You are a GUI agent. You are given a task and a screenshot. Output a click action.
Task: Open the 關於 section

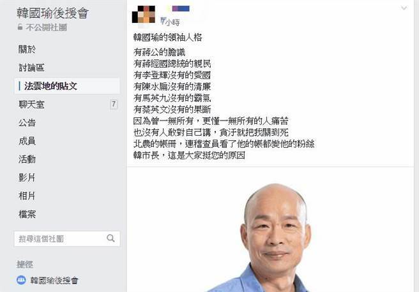click(x=27, y=49)
